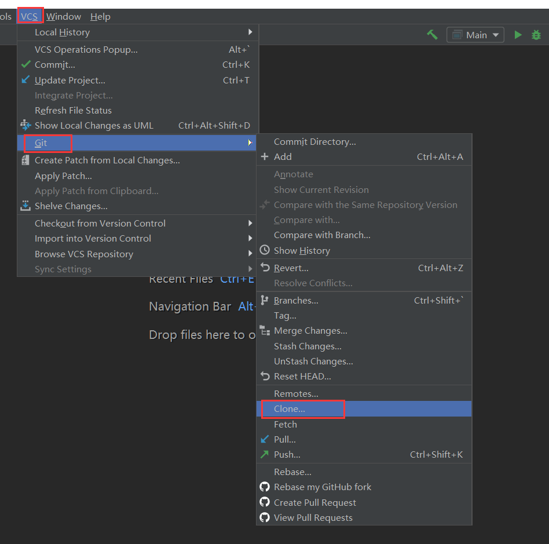Start debugging with the bug icon
The image size is (549, 544).
click(536, 35)
